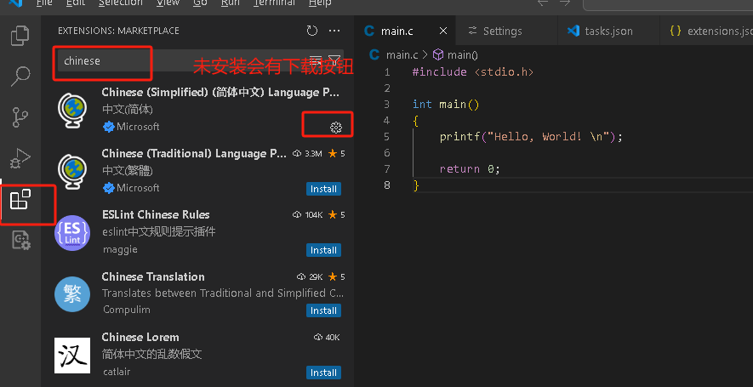Open the Explorer view in activity bar
Viewport: 753px width, 387px height.
(x=20, y=36)
